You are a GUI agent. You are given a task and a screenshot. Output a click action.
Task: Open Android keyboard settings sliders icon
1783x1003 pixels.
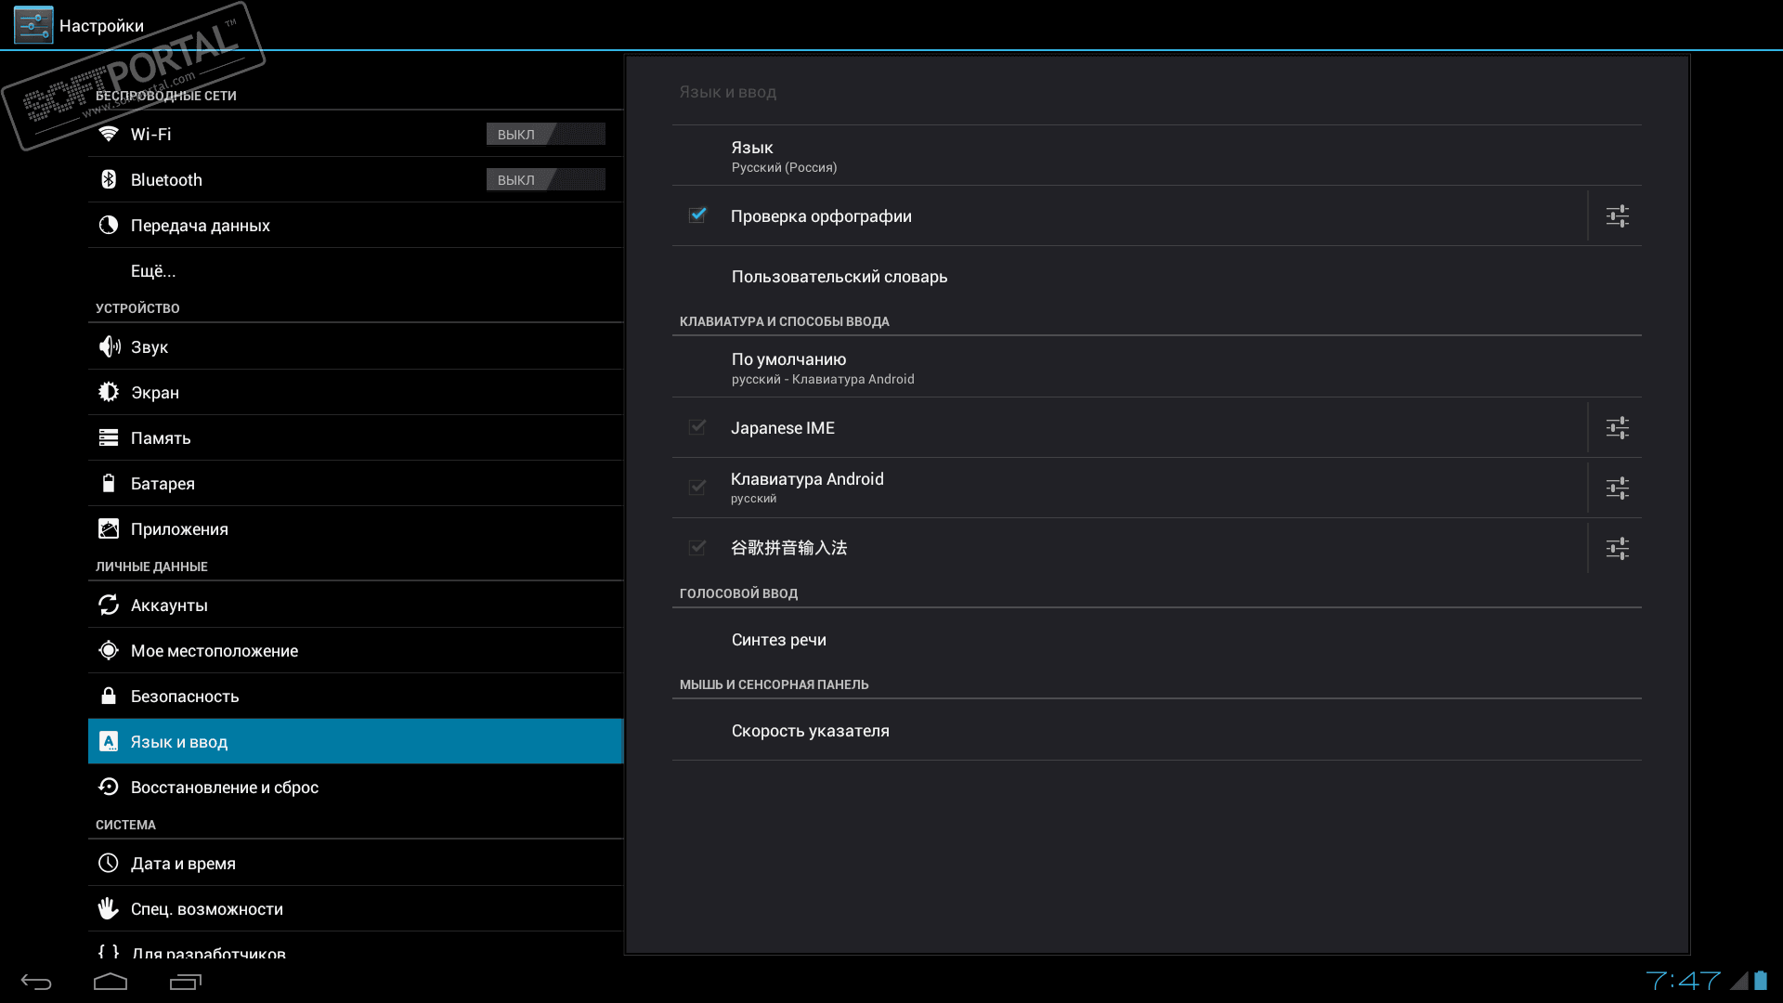pos(1617,488)
